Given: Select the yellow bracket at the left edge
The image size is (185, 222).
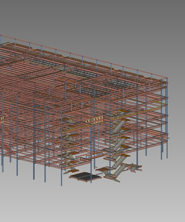Looking at the screenshot, I should click(2, 120).
